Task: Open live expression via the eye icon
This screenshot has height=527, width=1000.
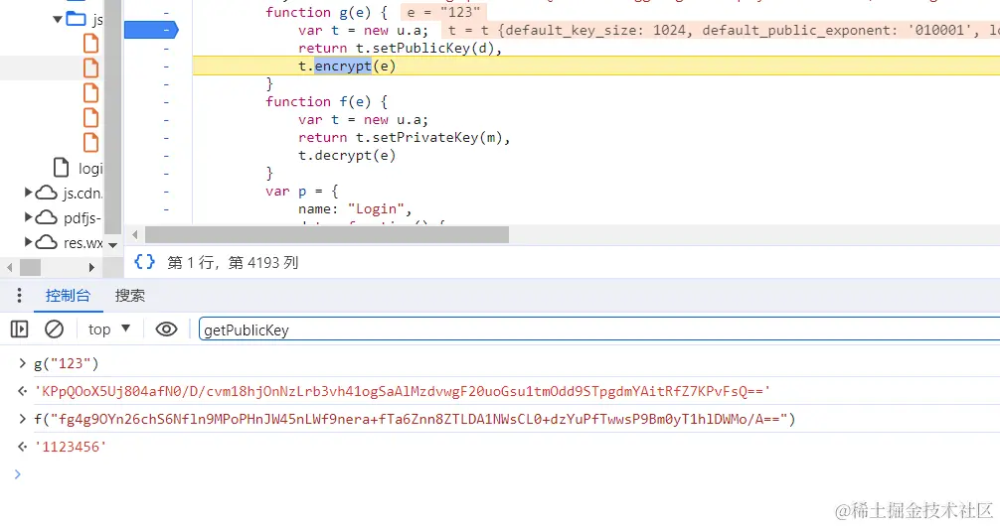Action: 166,329
